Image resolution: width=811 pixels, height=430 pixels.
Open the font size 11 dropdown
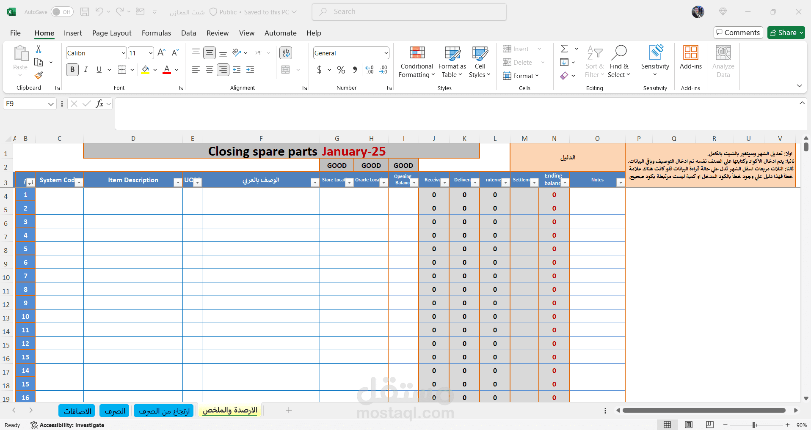click(x=151, y=53)
